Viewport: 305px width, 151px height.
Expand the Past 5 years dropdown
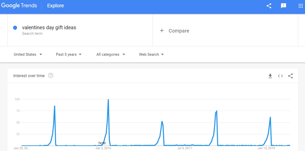click(69, 54)
